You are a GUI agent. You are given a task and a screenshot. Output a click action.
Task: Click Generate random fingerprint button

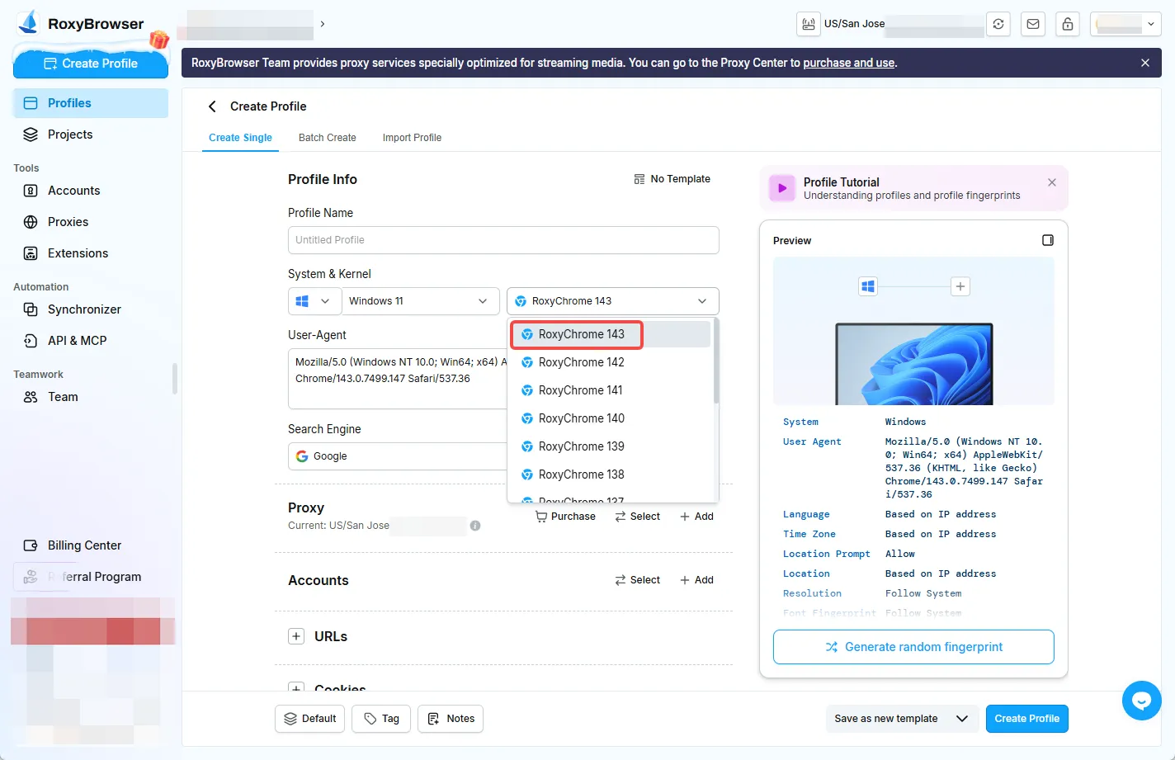tap(913, 647)
